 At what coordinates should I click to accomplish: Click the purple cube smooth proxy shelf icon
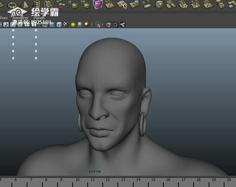(98, 4)
